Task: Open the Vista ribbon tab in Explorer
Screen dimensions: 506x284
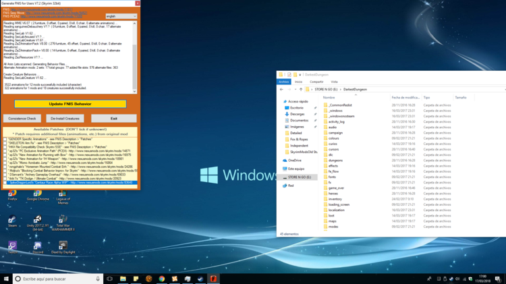Action: click(335, 82)
